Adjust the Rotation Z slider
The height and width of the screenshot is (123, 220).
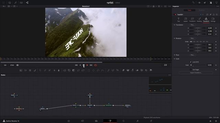198,51
